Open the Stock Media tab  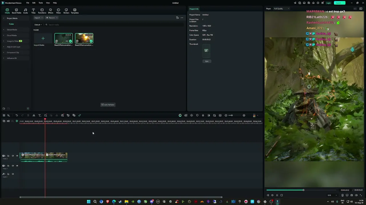(x=16, y=11)
